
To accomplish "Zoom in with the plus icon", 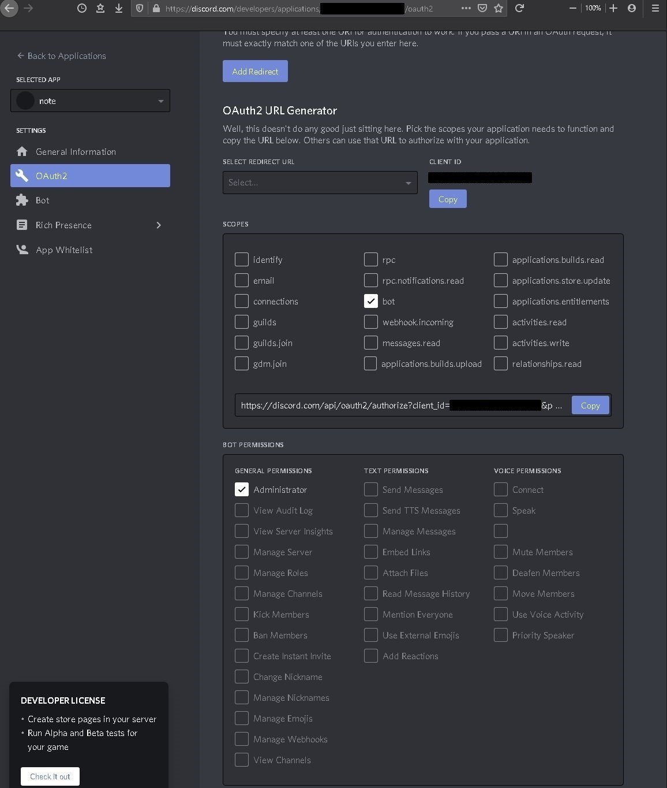I will coord(613,8).
